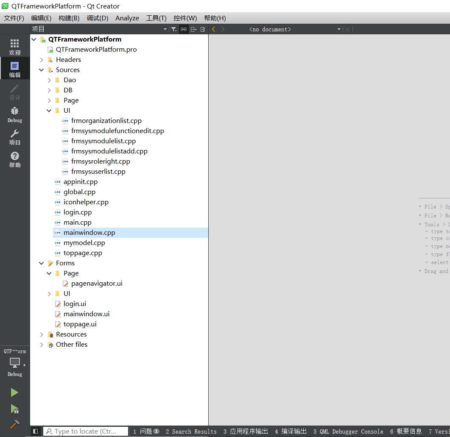Click the Type to locate field
450x437 pixels.
click(x=86, y=431)
